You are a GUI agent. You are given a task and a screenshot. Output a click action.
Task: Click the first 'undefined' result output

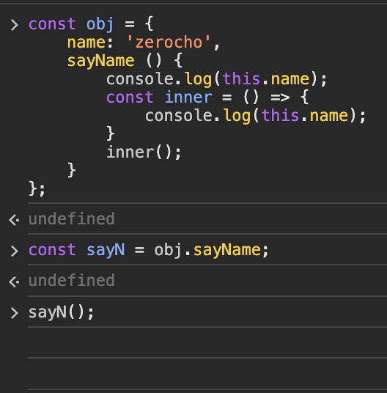72,218
